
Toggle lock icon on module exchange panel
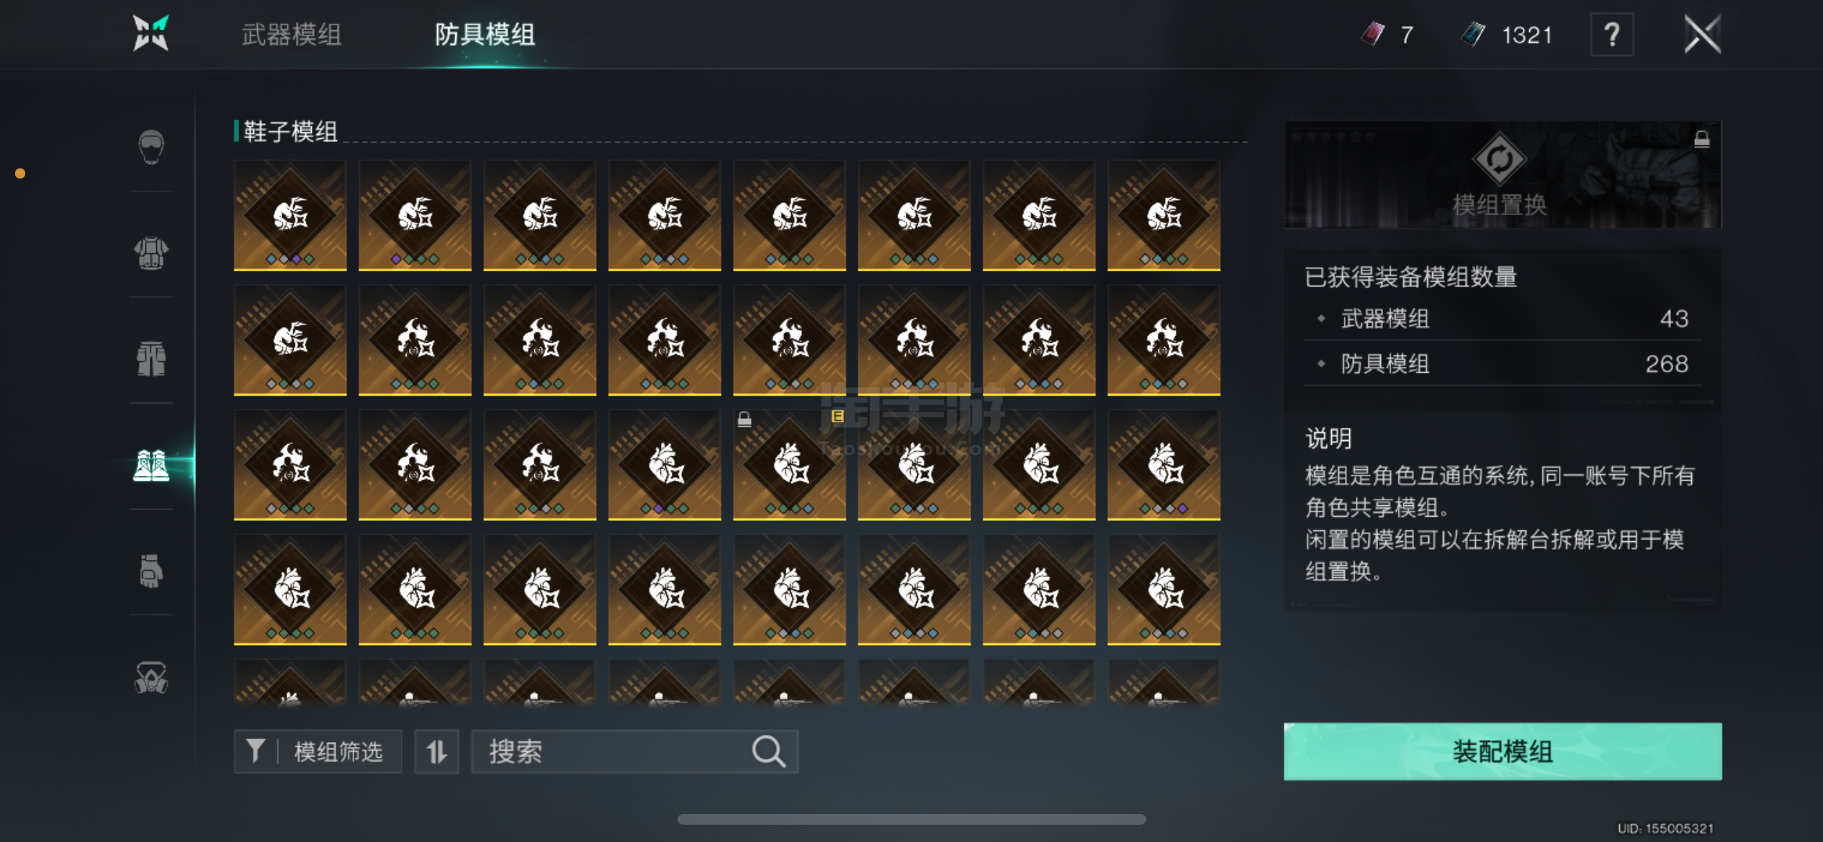point(1702,139)
